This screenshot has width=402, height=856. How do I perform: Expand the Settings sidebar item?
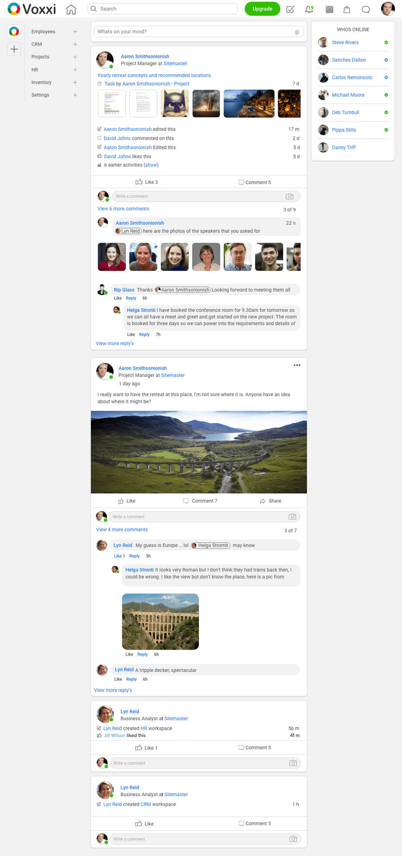[75, 95]
